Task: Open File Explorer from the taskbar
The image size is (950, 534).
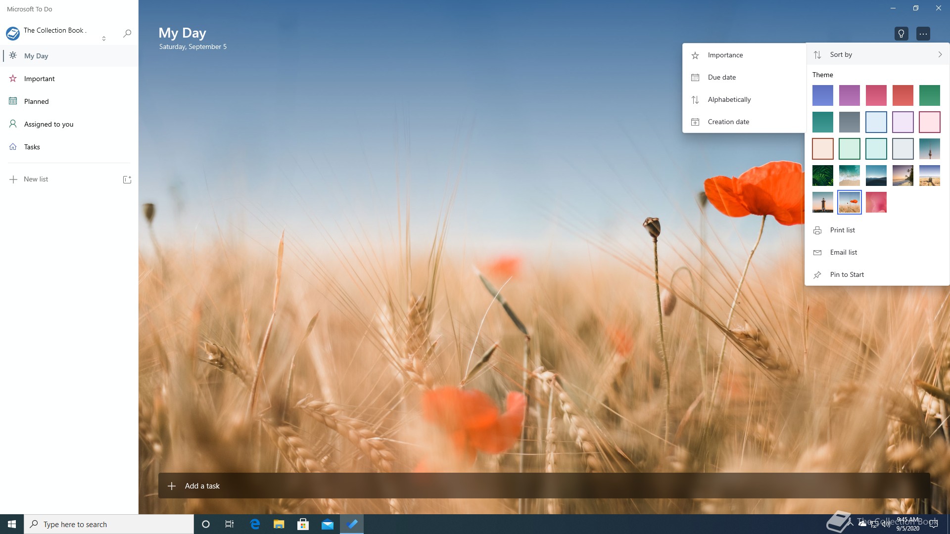Action: (279, 524)
